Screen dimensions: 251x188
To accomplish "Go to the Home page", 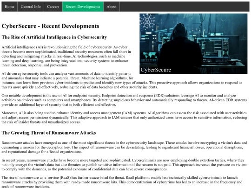I will point(9,6).
